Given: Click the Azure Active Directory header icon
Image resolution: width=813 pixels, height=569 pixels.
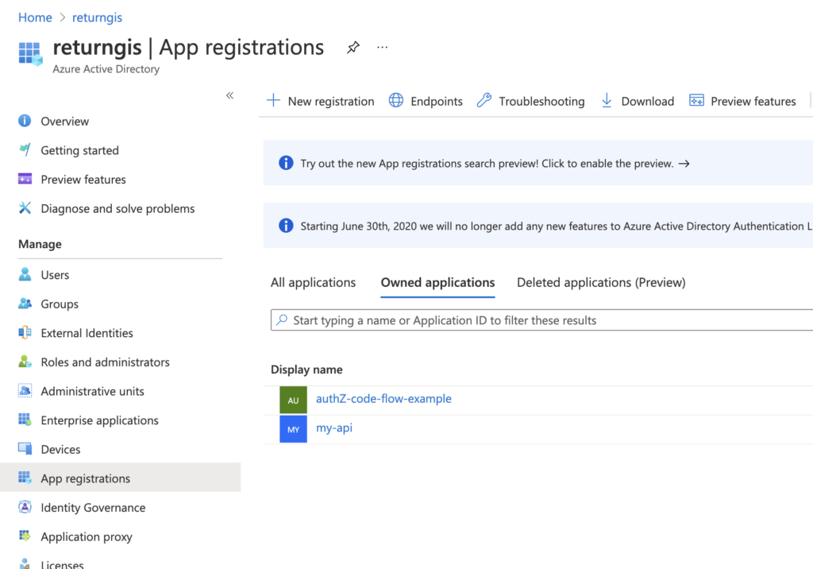Looking at the screenshot, I should pyautogui.click(x=31, y=54).
